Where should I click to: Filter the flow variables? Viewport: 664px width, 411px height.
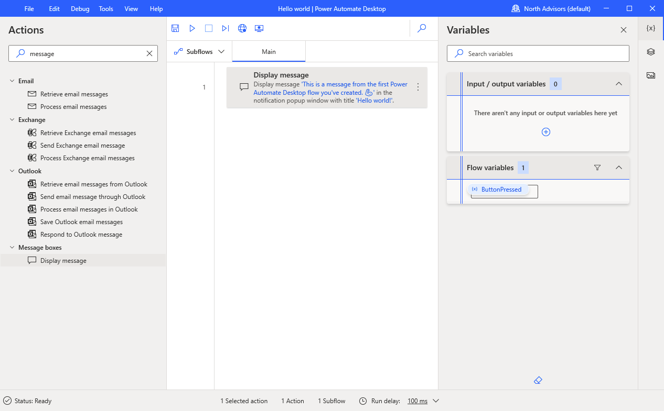coord(597,168)
